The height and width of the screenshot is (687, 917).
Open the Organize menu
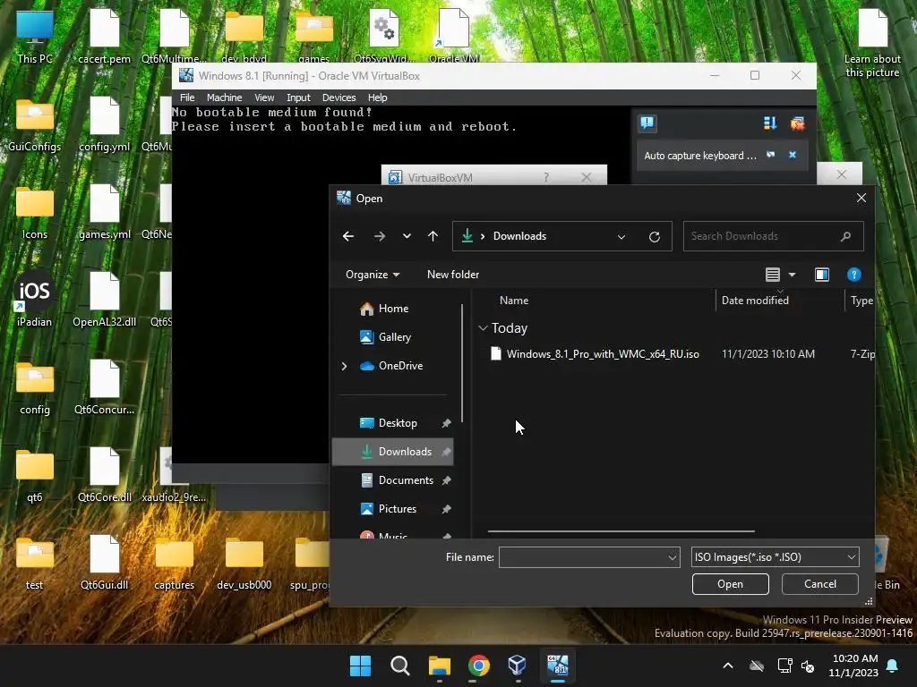(373, 275)
